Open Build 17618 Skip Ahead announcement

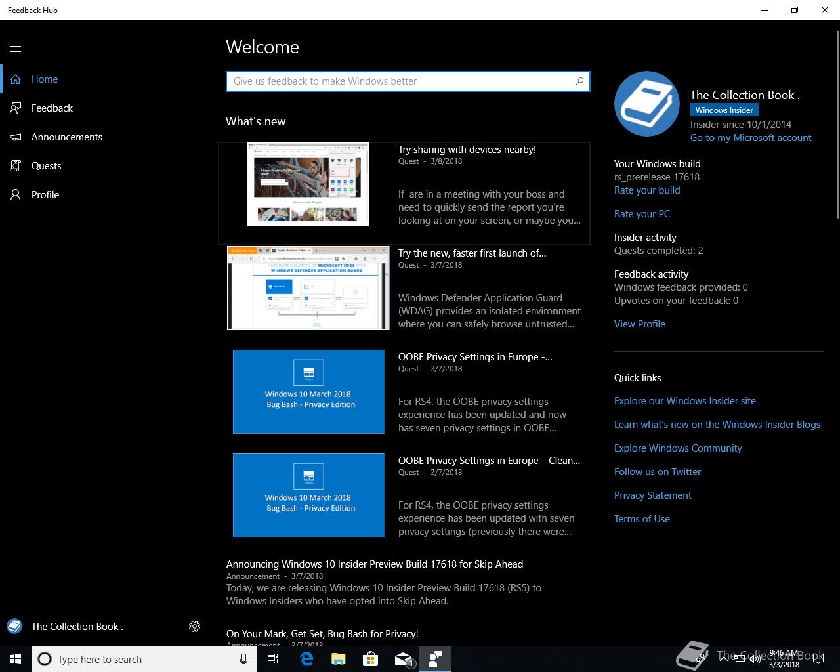pos(375,564)
